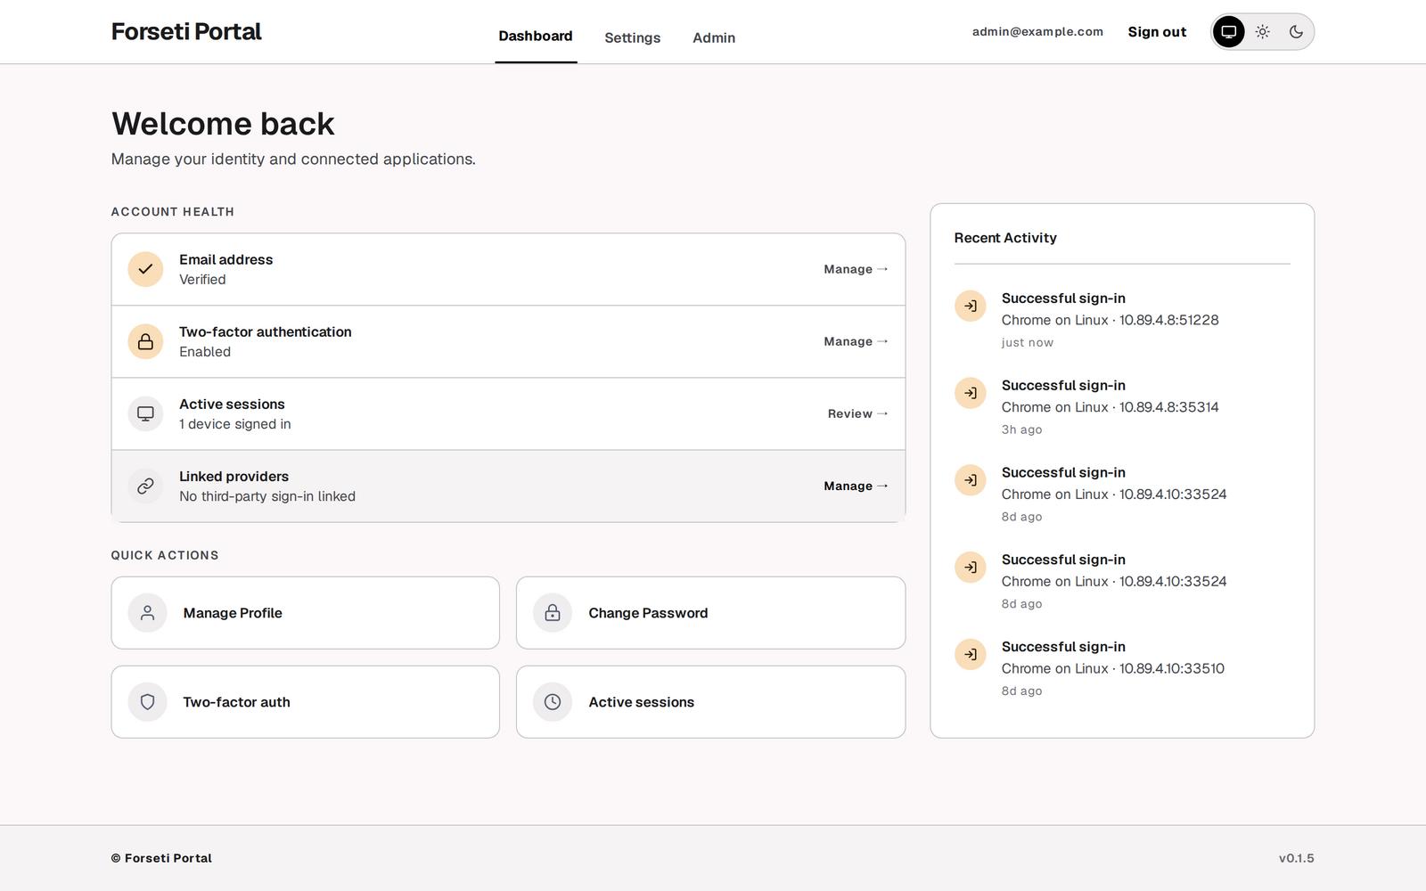1426x891 pixels.
Task: Click the Recent Activity heading
Action: pos(1005,238)
